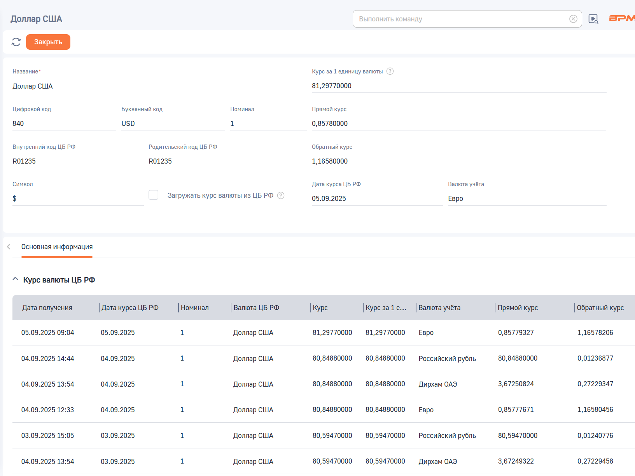Sort by Прямой курс column header
Image resolution: width=635 pixels, height=476 pixels.
[x=518, y=308]
